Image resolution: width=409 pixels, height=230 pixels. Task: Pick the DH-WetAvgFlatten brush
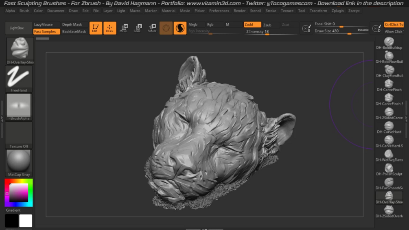point(389,154)
